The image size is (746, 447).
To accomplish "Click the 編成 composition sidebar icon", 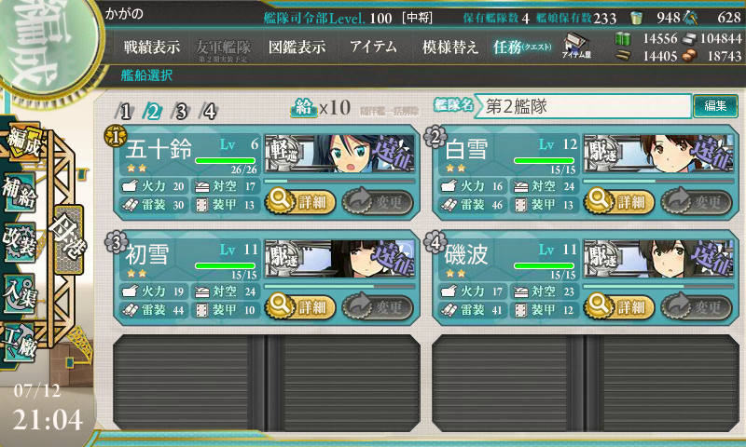I will pos(21,142).
